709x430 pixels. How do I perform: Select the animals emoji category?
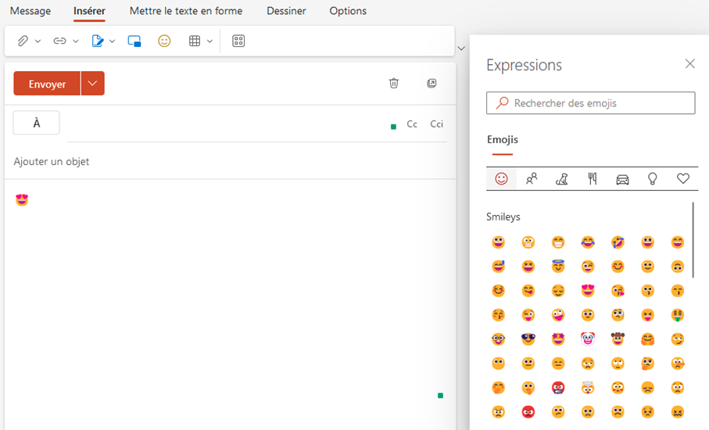(561, 179)
